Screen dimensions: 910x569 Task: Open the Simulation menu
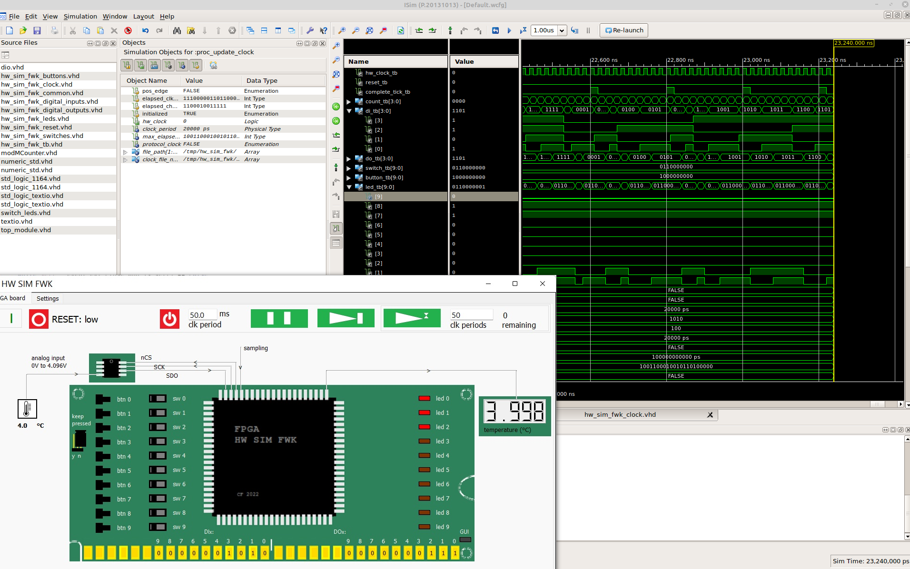80,16
